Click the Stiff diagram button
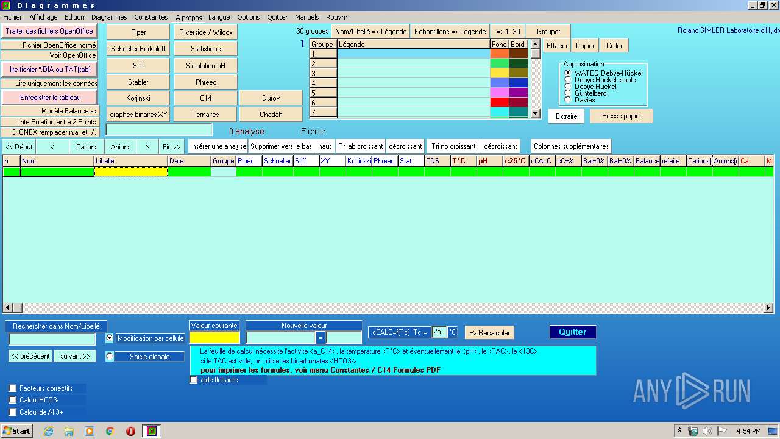The height and width of the screenshot is (439, 780). coord(138,65)
